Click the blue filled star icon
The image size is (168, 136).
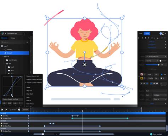coord(162,74)
